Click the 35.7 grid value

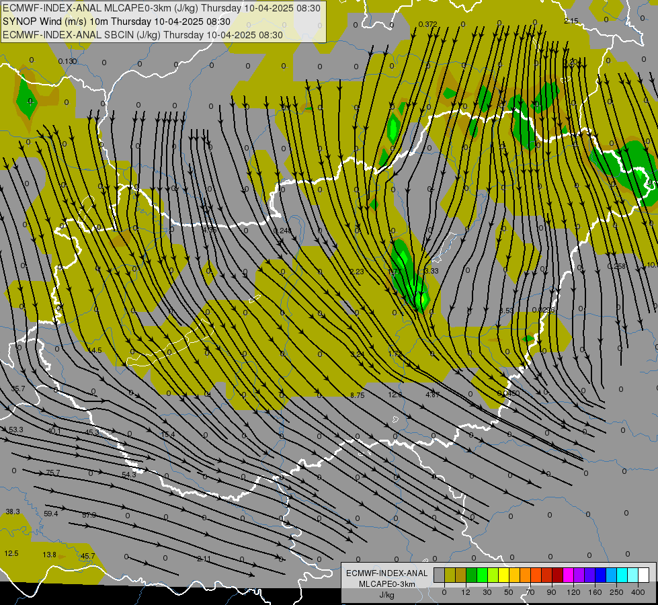pos(18,389)
